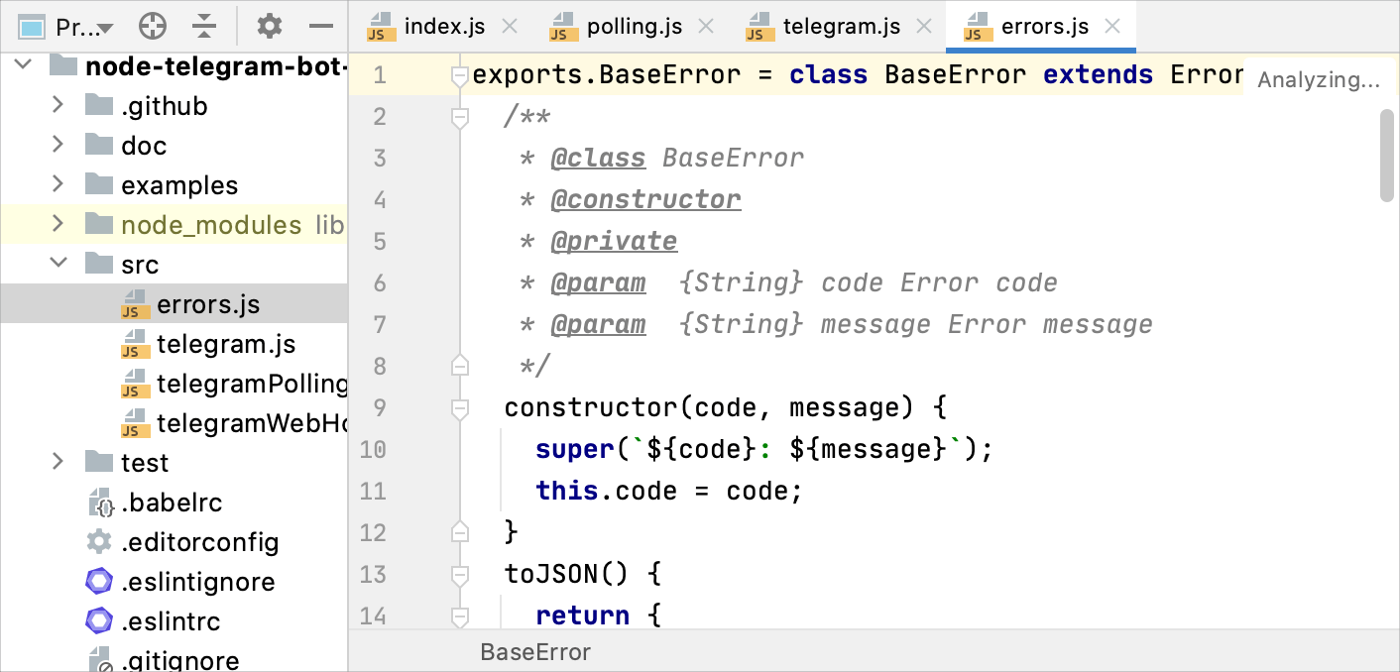Click the BaseError breadcrumb at the bottom

(535, 651)
